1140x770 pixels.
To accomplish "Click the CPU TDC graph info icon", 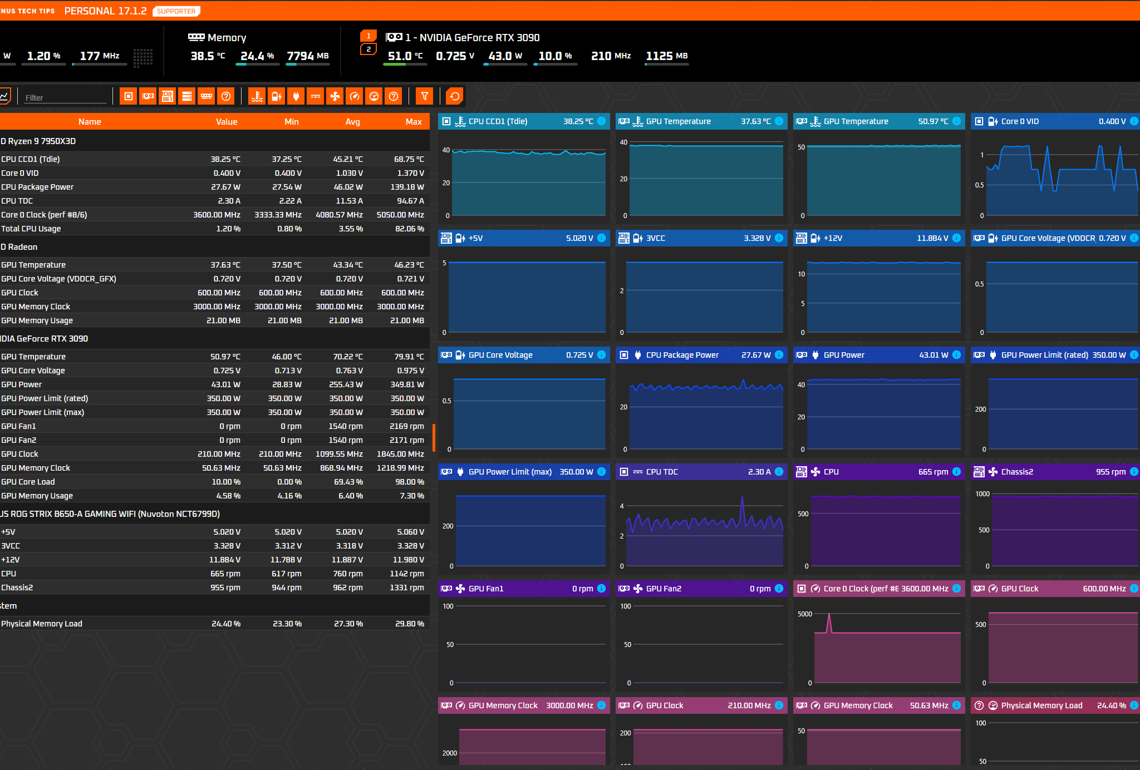I will pyautogui.click(x=779, y=472).
